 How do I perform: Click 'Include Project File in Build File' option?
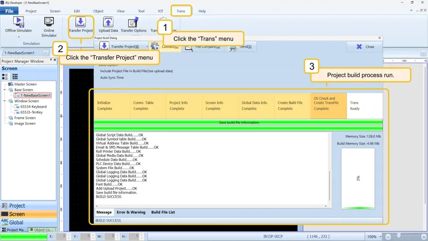(136, 71)
